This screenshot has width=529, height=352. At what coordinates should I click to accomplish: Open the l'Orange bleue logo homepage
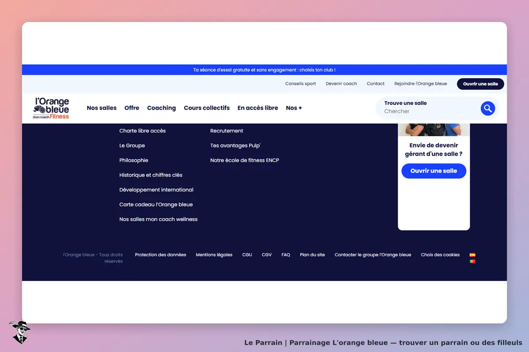[52, 108]
